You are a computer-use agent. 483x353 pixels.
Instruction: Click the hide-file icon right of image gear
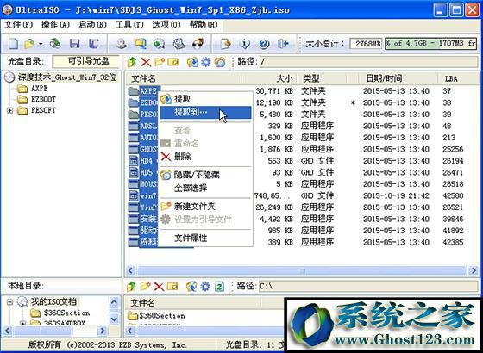click(x=220, y=62)
